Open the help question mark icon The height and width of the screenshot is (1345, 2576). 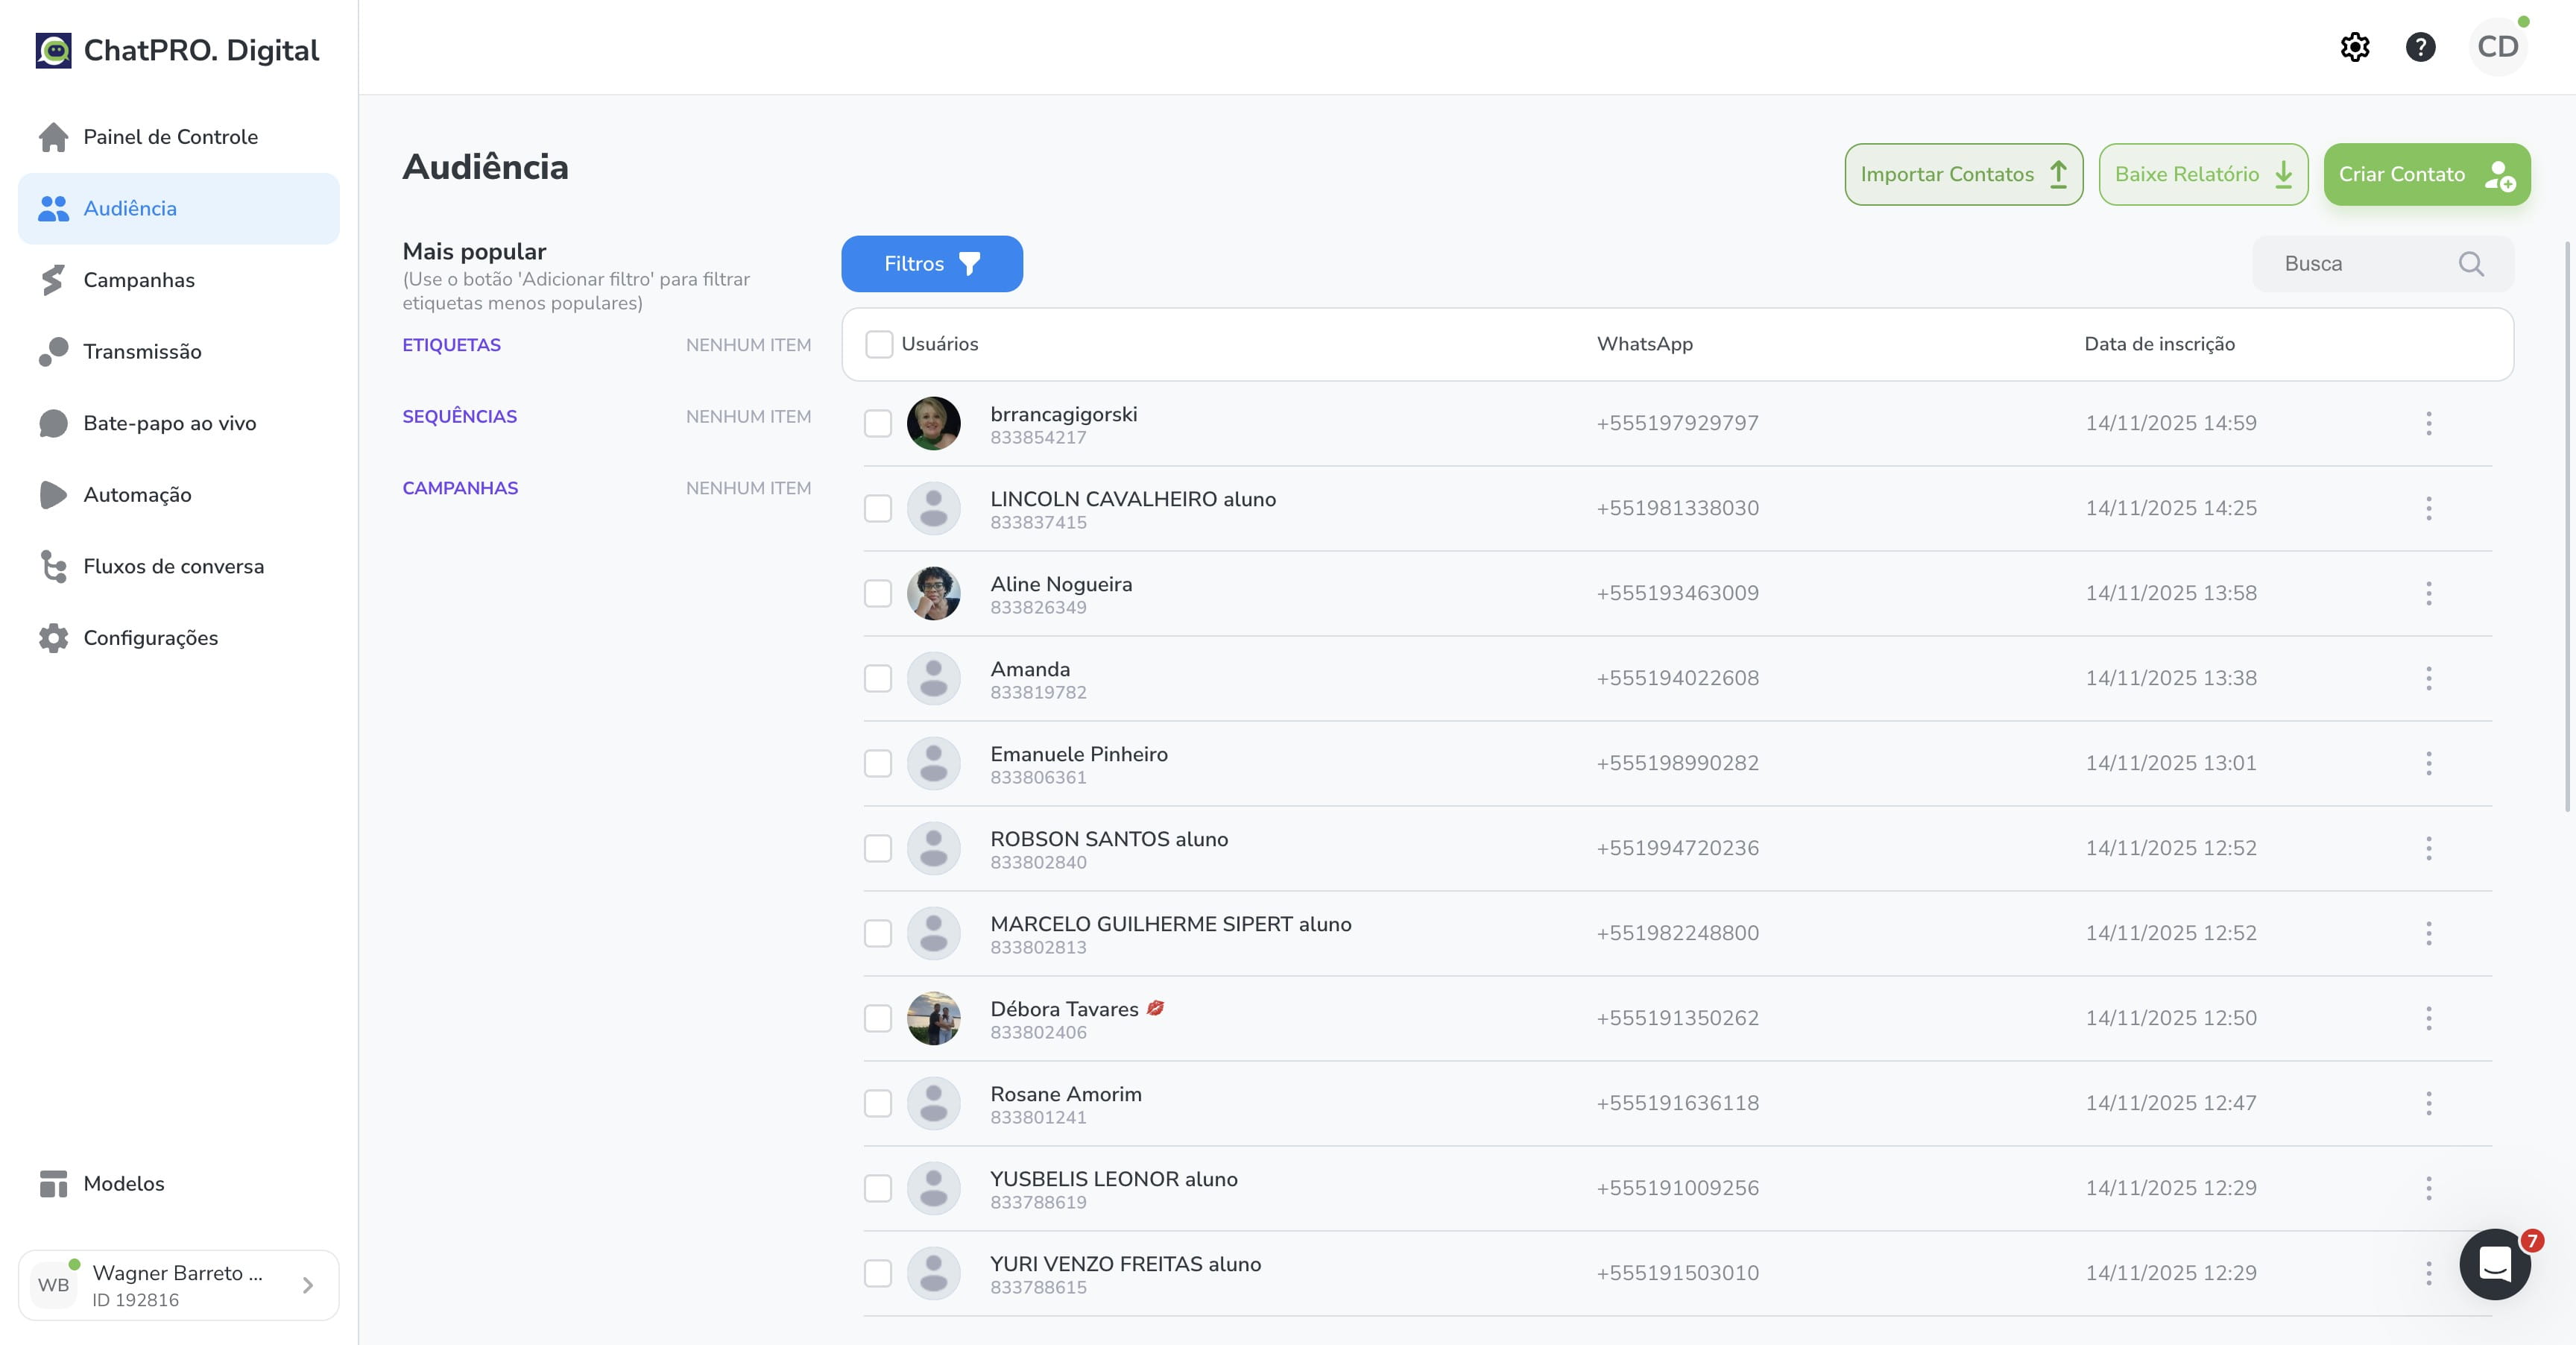2420,47
